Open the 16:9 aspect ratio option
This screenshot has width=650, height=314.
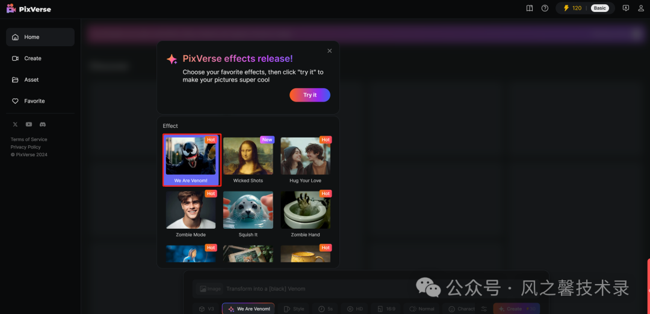(x=386, y=309)
